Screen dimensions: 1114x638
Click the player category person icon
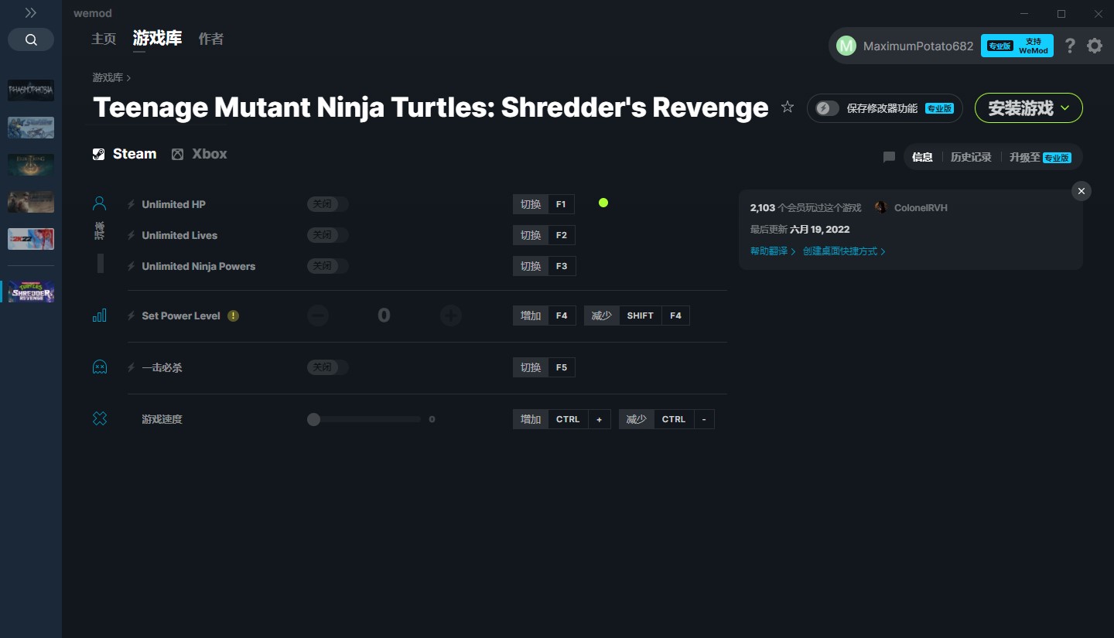tap(99, 203)
